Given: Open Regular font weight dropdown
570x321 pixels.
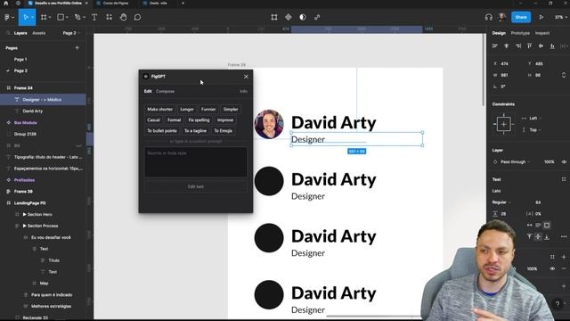Looking at the screenshot, I should [x=501, y=202].
